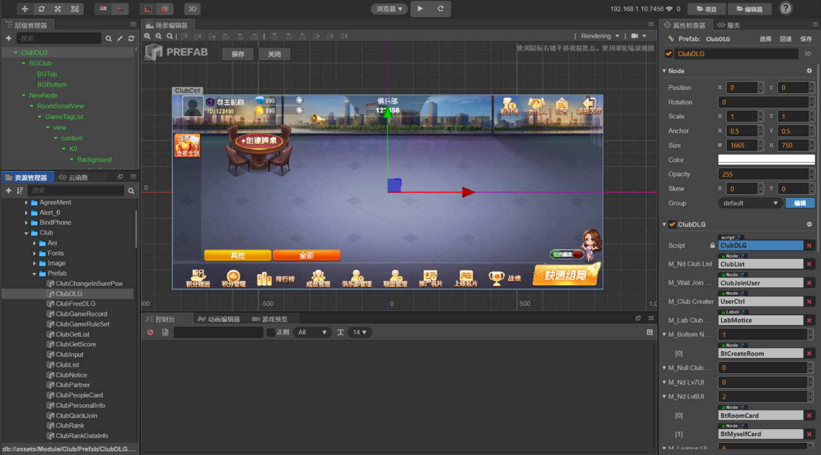Select the rotate tool in top toolbar
Image resolution: width=821 pixels, height=455 pixels.
pyautogui.click(x=42, y=9)
